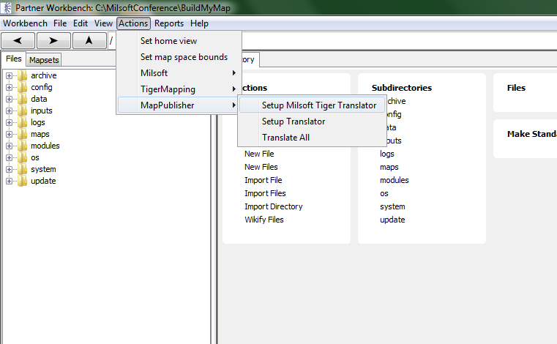
Task: Choose Setup Translator menu item
Action: click(312, 121)
